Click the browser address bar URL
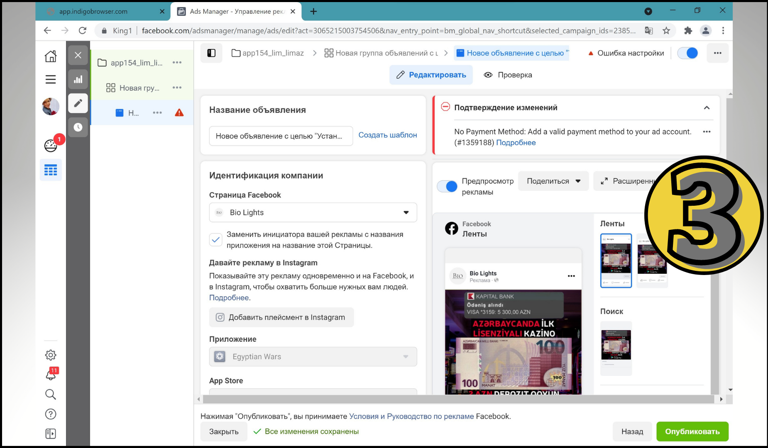Screen dimensions: 768x448 point(388,31)
